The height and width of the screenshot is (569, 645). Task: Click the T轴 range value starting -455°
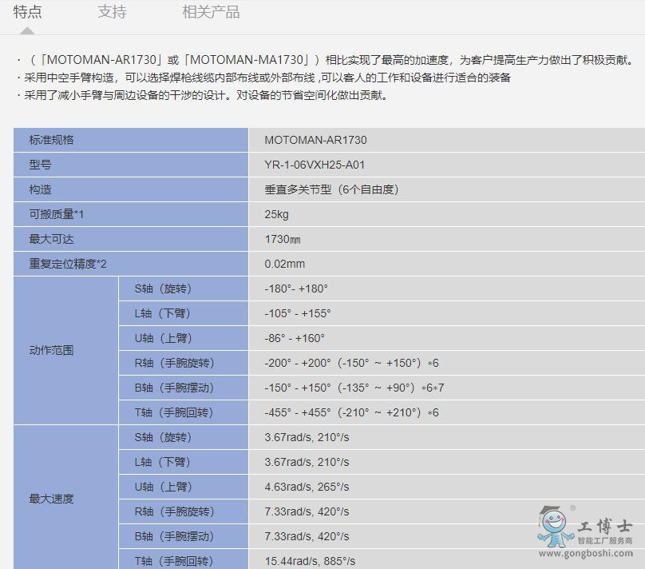[351, 412]
